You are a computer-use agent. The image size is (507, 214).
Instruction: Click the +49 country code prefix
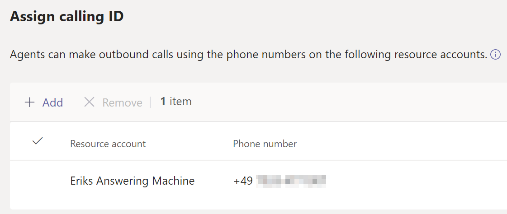(x=243, y=181)
